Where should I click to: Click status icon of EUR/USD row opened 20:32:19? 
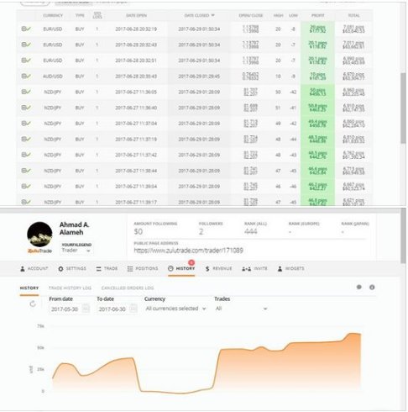click(26, 29)
